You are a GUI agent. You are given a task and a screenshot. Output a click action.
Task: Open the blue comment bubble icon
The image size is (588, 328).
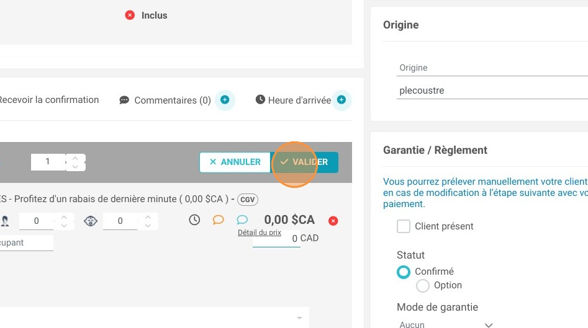tap(242, 219)
